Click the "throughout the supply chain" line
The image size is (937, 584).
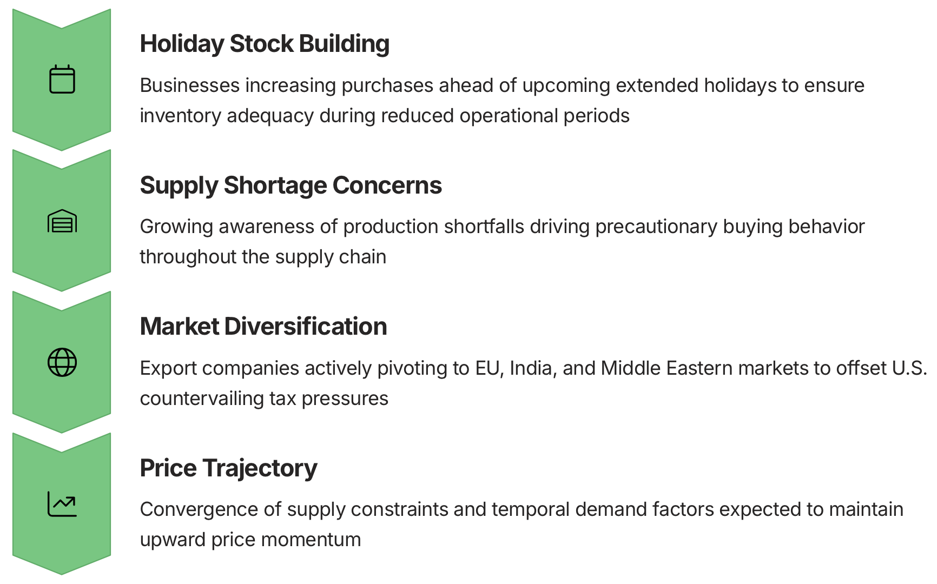263,257
